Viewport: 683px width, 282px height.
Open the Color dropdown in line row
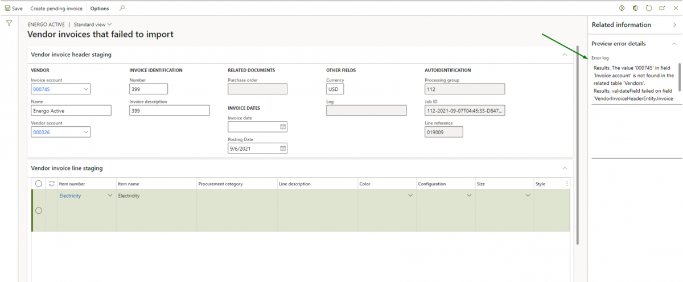[x=410, y=196]
